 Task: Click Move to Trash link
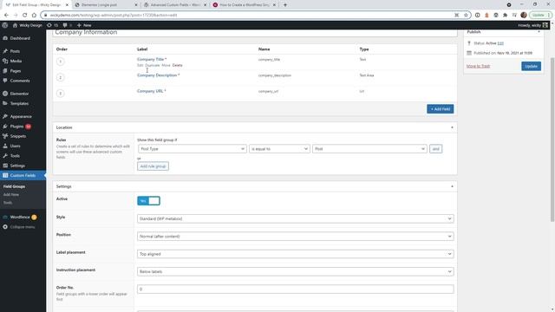478,66
